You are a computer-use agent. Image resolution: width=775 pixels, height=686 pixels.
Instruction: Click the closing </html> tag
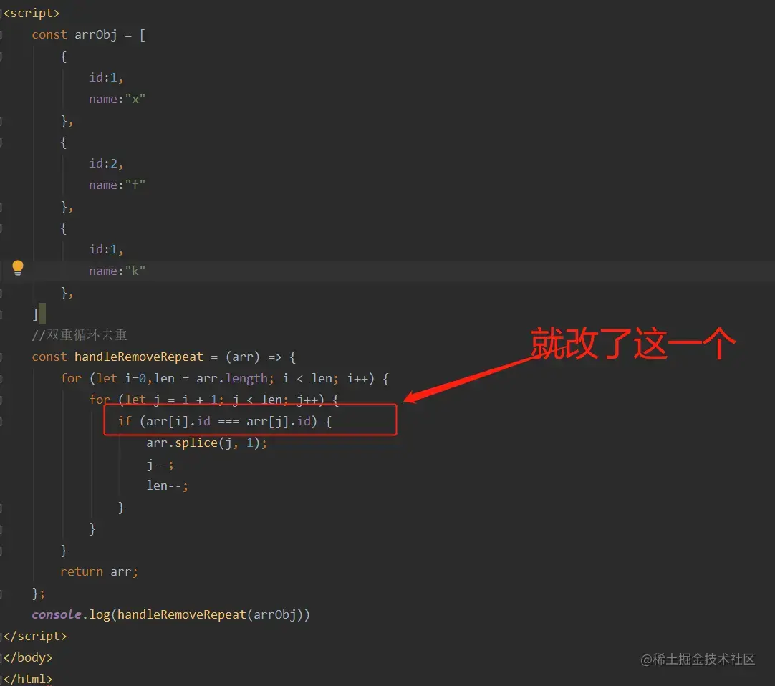(x=28, y=679)
